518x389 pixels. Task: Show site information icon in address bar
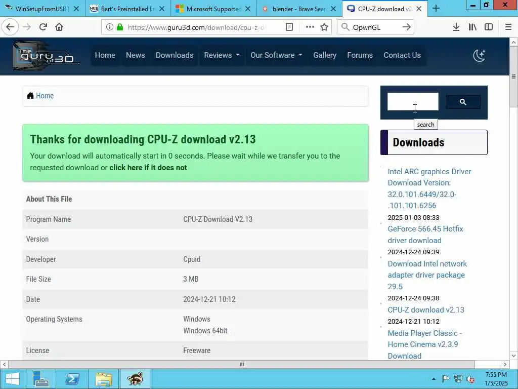tap(109, 27)
